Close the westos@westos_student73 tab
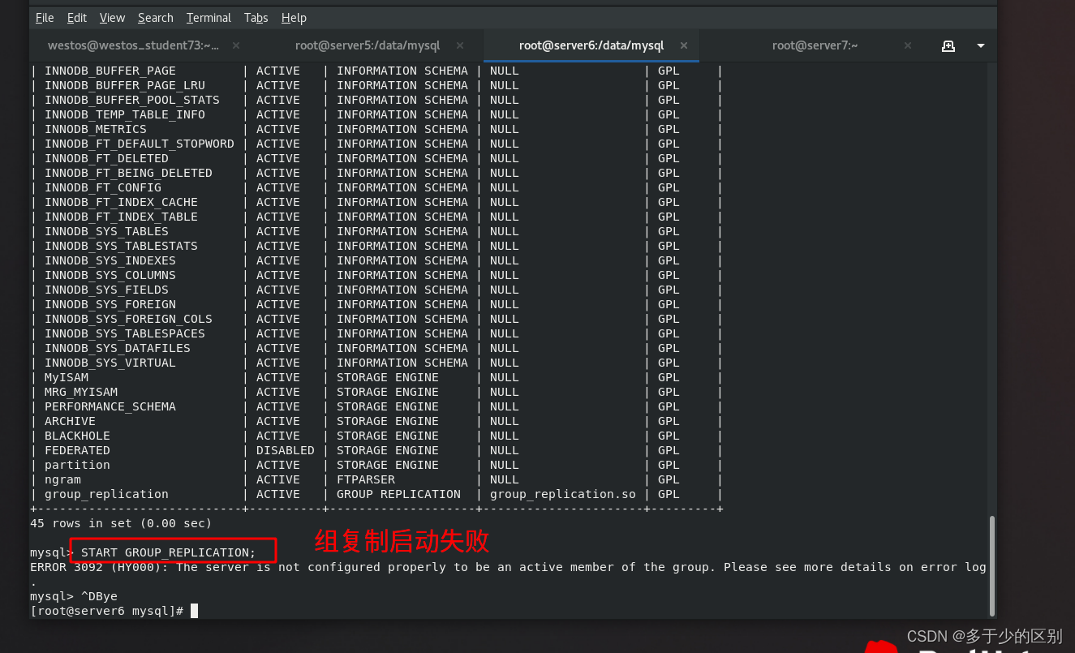 coord(235,45)
